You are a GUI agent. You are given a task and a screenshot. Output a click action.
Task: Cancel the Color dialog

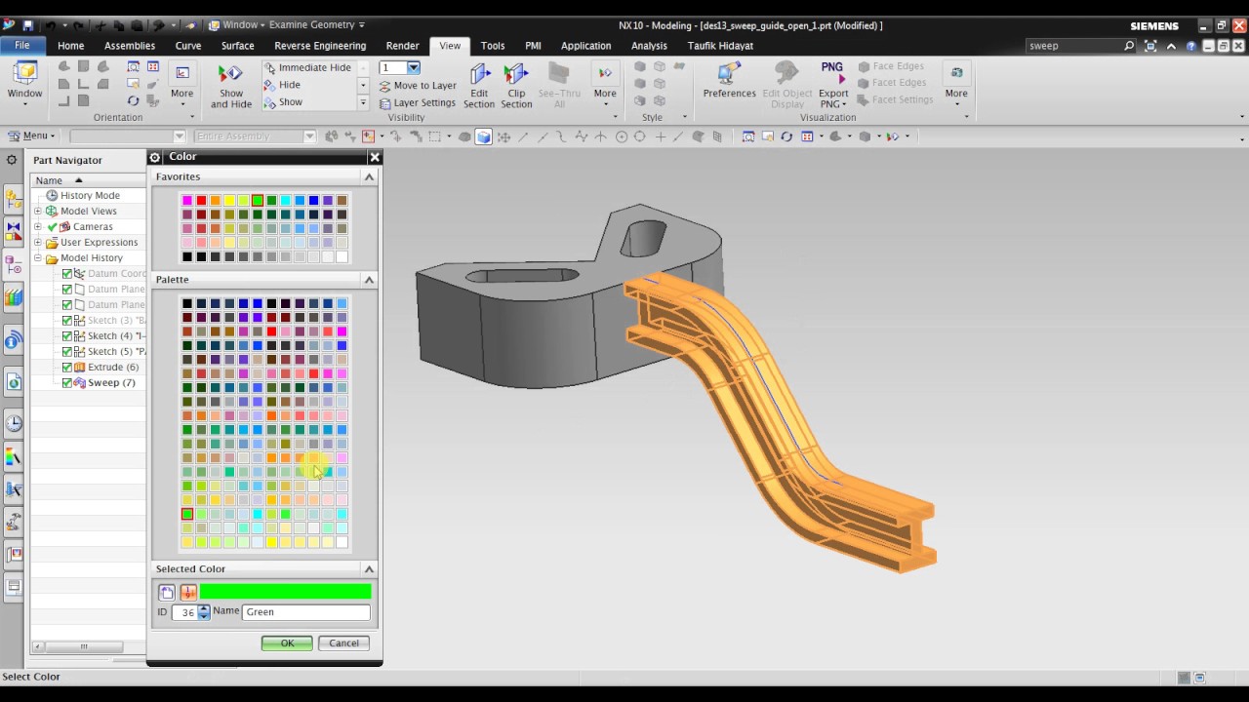[x=343, y=643]
